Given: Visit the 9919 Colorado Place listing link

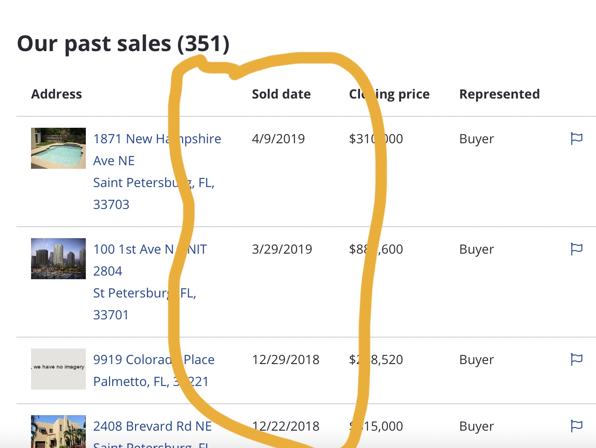Looking at the screenshot, I should click(x=131, y=360).
